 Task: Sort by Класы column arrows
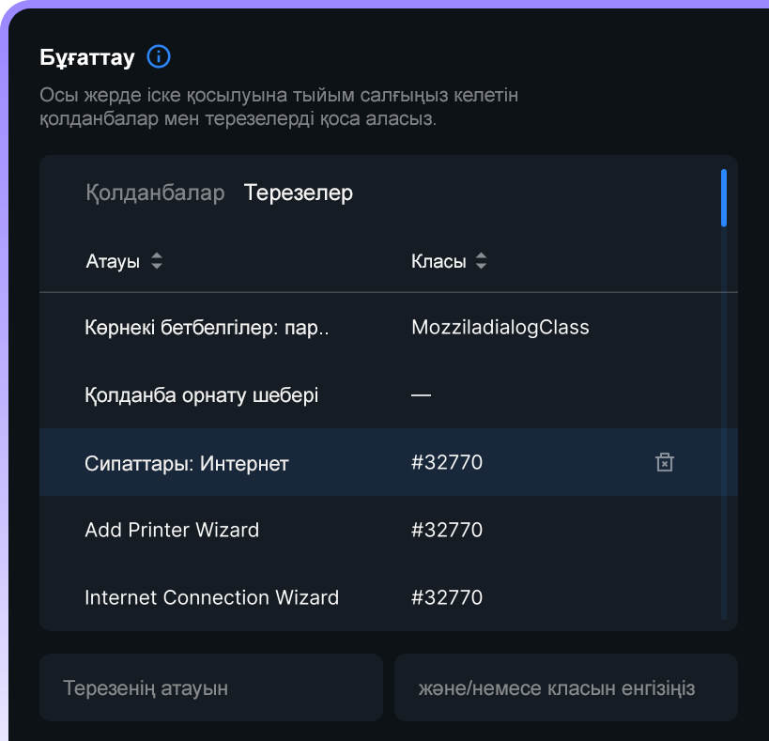[481, 261]
